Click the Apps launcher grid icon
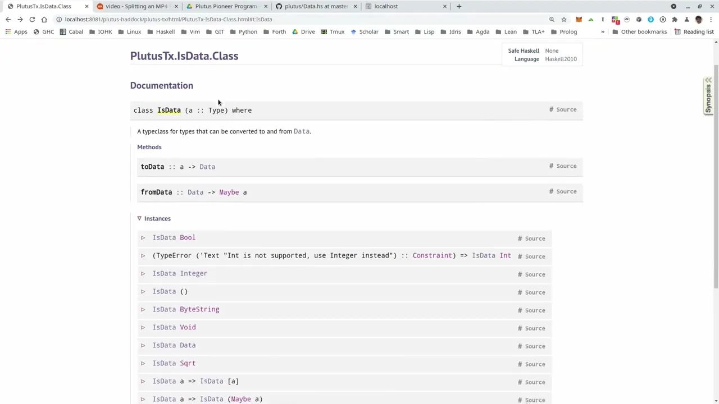 click(8, 31)
